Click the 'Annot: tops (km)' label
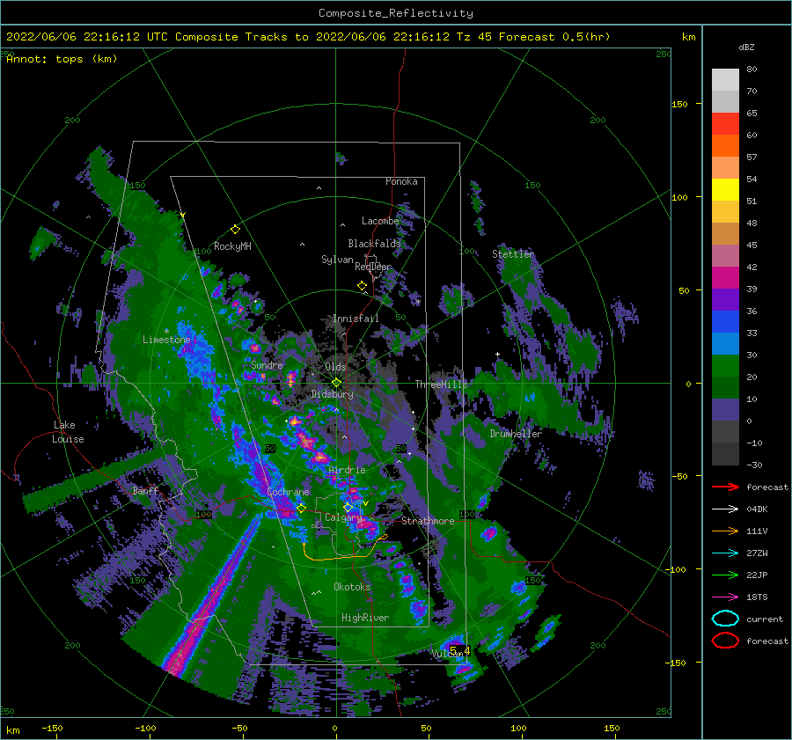Image resolution: width=792 pixels, height=740 pixels. tap(62, 59)
